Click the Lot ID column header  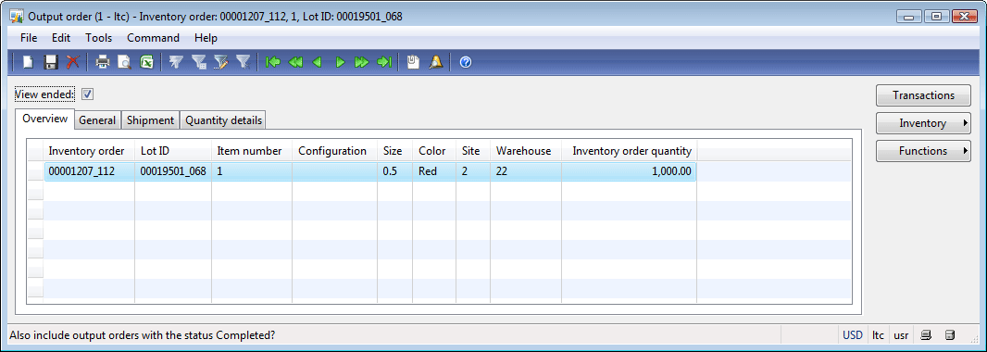point(173,151)
